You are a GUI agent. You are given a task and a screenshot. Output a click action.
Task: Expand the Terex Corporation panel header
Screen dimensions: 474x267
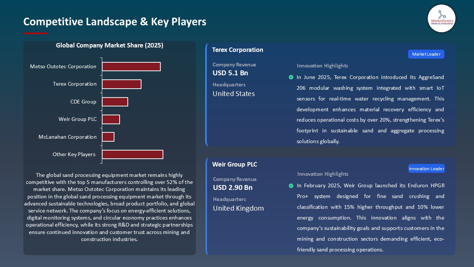click(x=237, y=50)
